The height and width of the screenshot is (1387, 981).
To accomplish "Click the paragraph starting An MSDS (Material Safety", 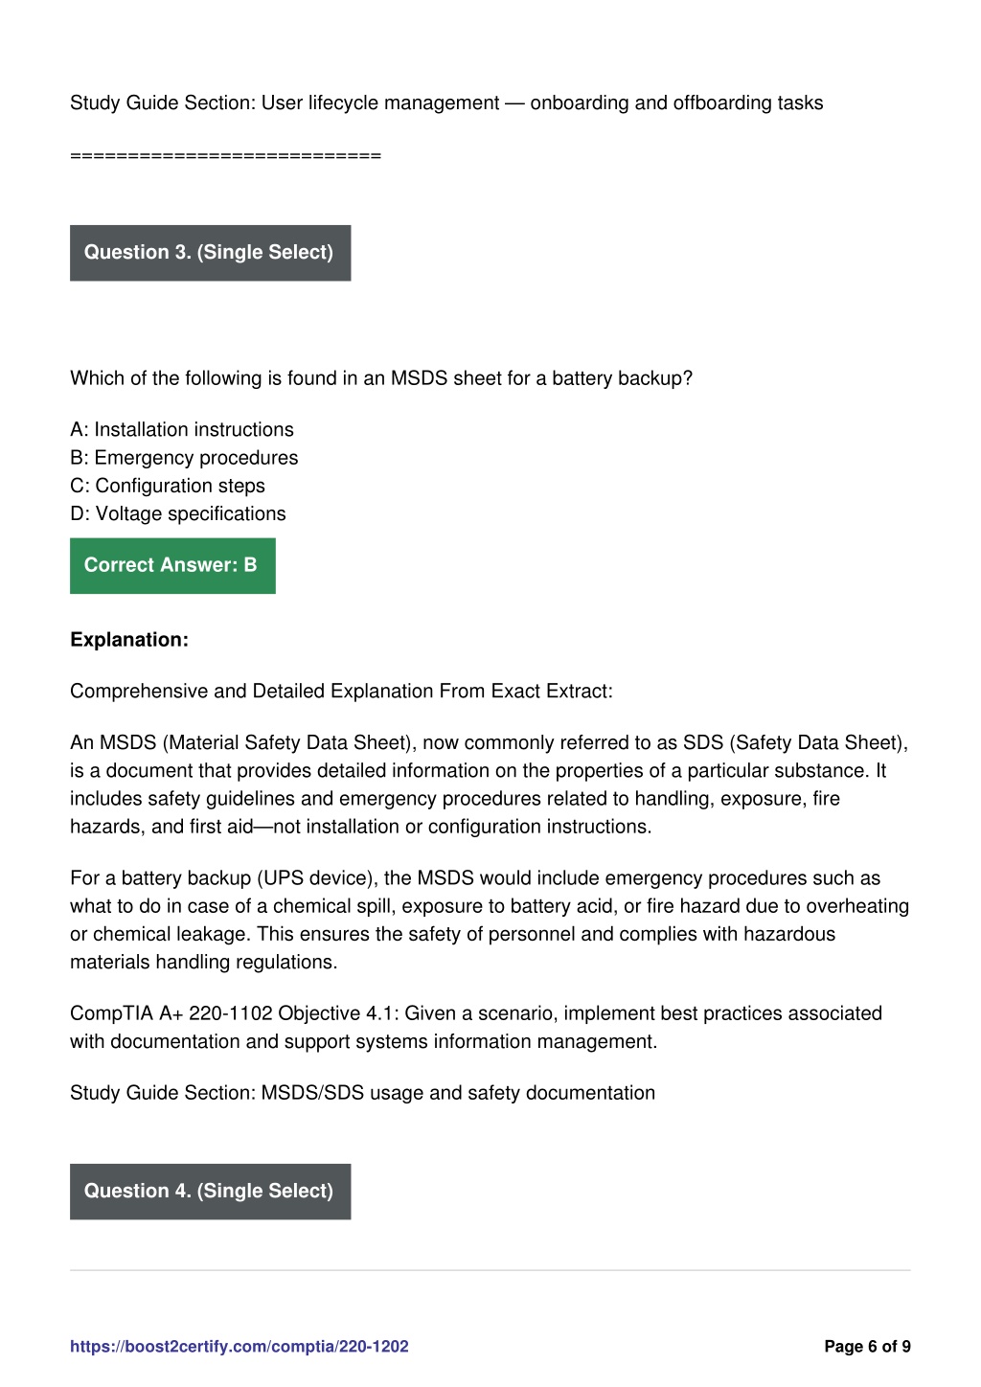I will coord(490,784).
